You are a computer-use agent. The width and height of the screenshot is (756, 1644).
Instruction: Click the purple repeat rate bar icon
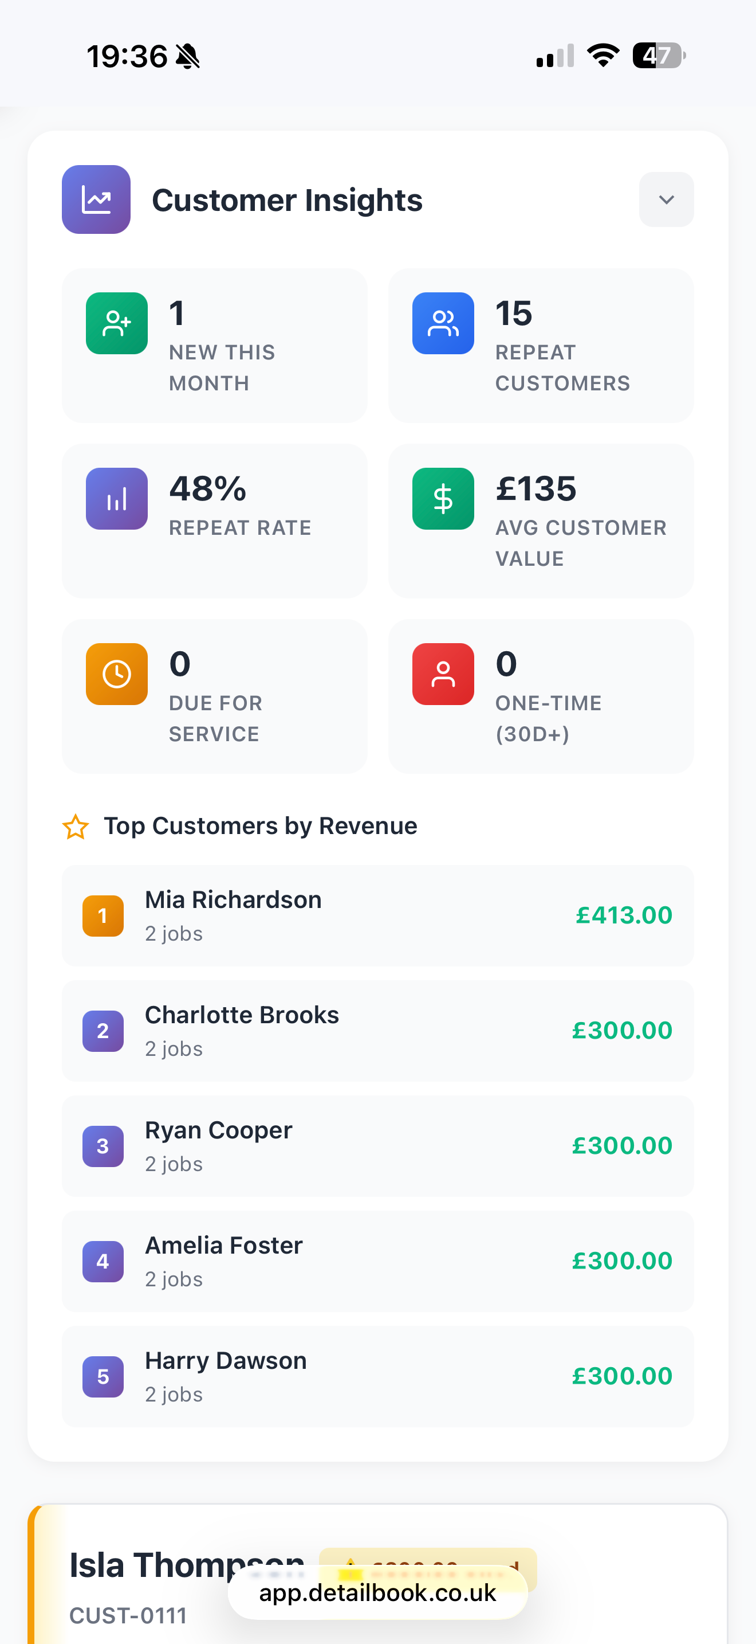116,499
